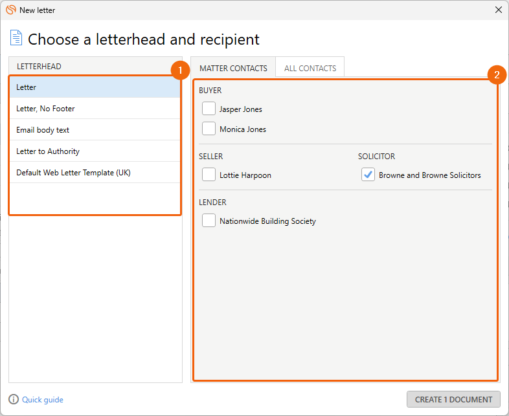This screenshot has height=416, width=509.
Task: Click the Smokeball logo icon in title bar
Action: pyautogui.click(x=11, y=10)
